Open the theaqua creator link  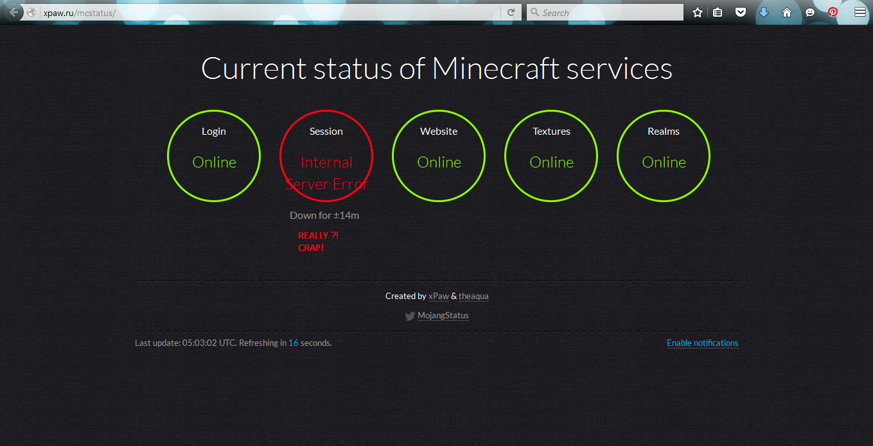click(x=473, y=296)
